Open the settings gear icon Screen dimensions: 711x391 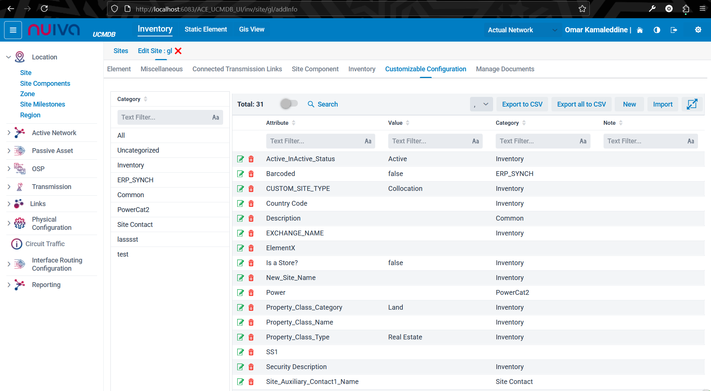click(698, 30)
